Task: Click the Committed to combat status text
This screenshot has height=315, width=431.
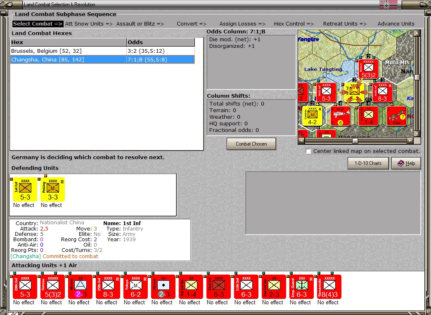Action: 70,256
